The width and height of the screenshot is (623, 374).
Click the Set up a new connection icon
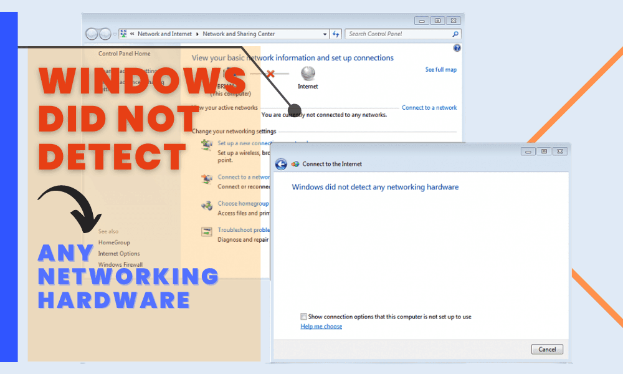(207, 145)
